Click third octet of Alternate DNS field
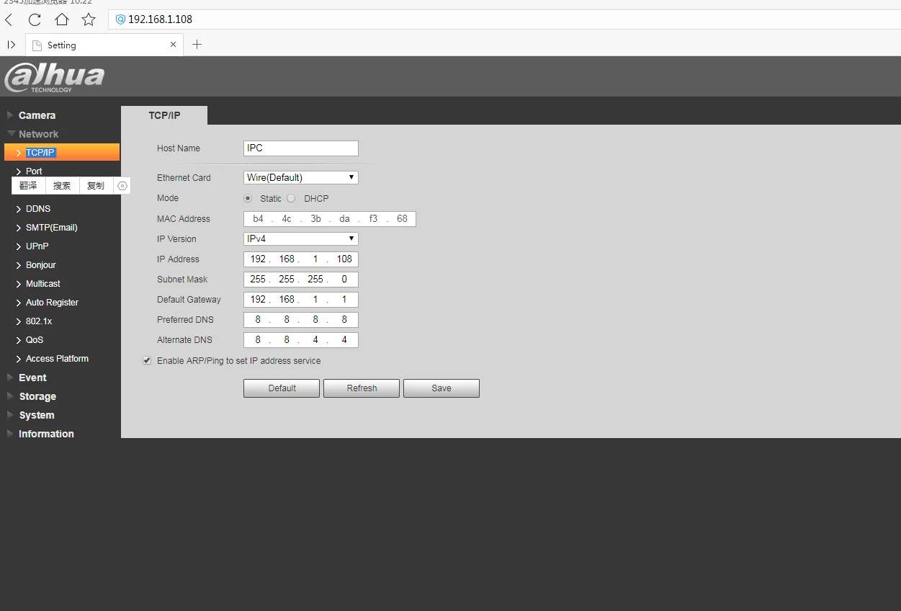 pyautogui.click(x=315, y=340)
